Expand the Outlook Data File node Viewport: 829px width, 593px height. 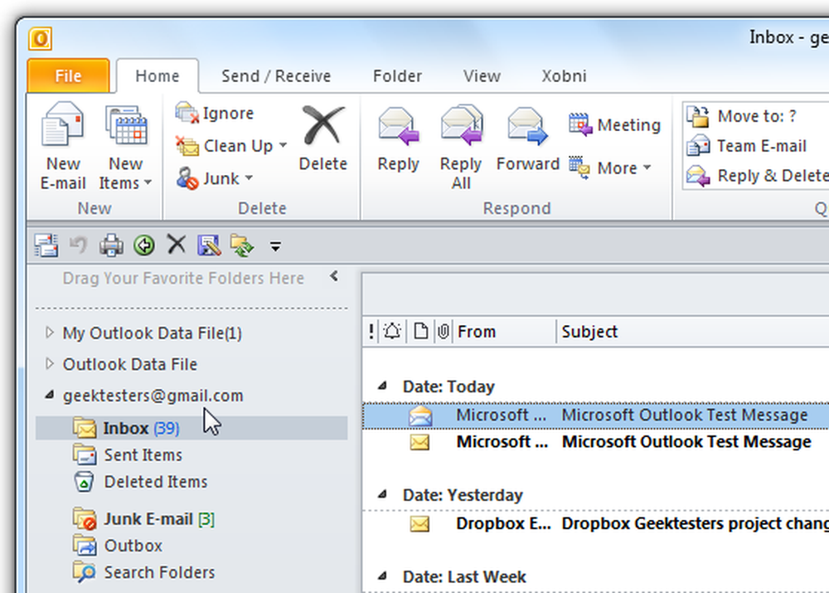(49, 363)
